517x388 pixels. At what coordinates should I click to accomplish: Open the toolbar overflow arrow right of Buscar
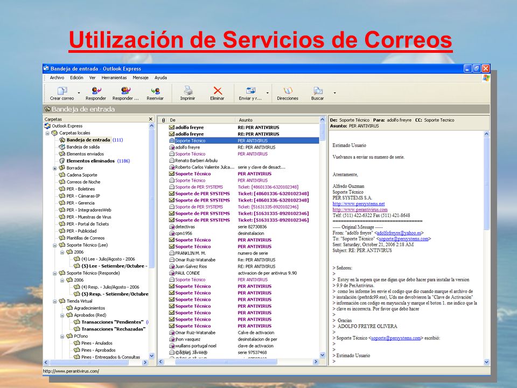[334, 93]
